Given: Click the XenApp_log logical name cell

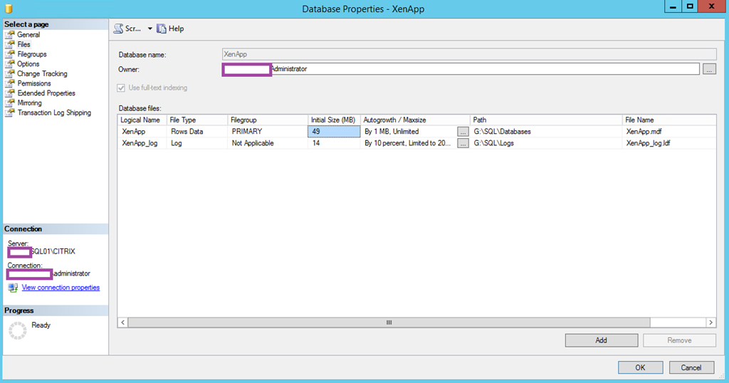Looking at the screenshot, I should [142, 143].
